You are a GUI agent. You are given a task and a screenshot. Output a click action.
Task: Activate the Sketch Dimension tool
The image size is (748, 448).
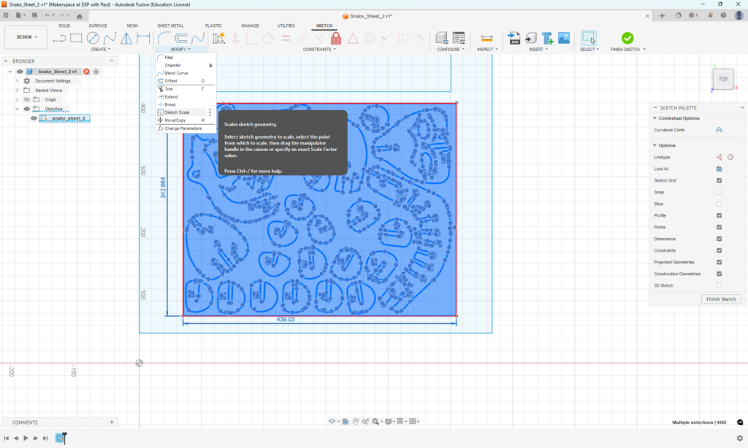coord(145,39)
